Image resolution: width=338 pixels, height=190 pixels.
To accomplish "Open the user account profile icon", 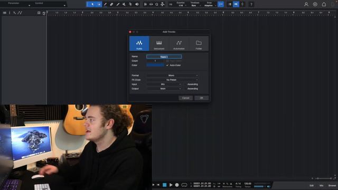I will [306, 4].
